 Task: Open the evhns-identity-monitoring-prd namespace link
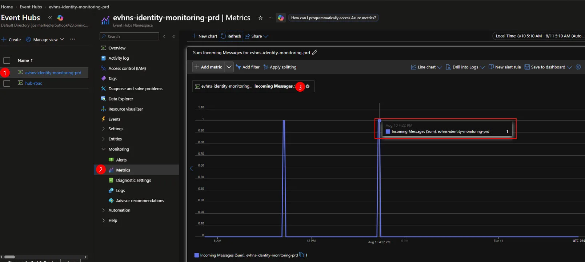click(x=53, y=73)
